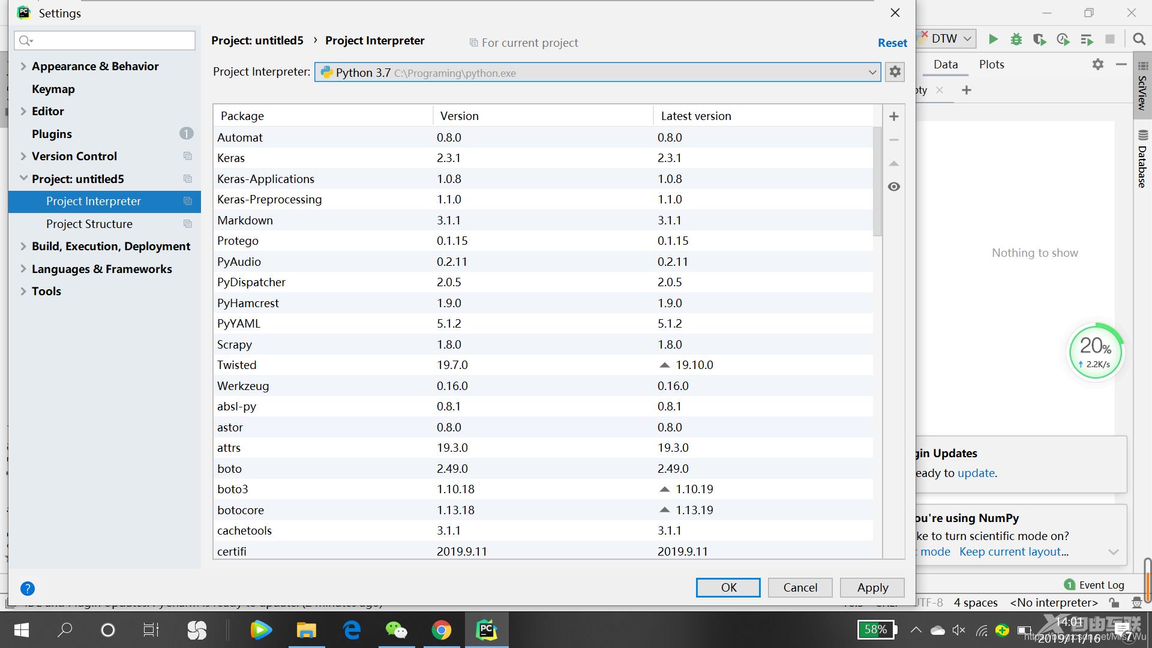Open Task View on taskbar
Screen dimensions: 1152x648
coord(151,630)
